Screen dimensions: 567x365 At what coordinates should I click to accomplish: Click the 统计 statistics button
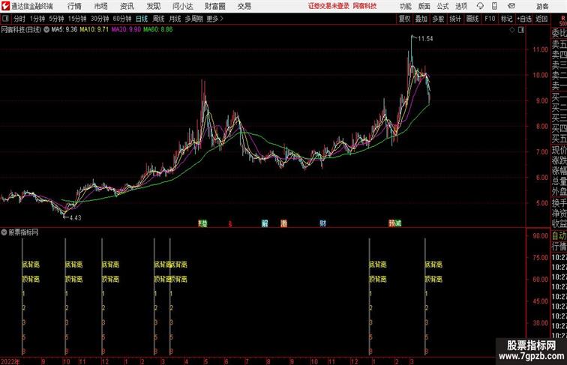[455, 19]
